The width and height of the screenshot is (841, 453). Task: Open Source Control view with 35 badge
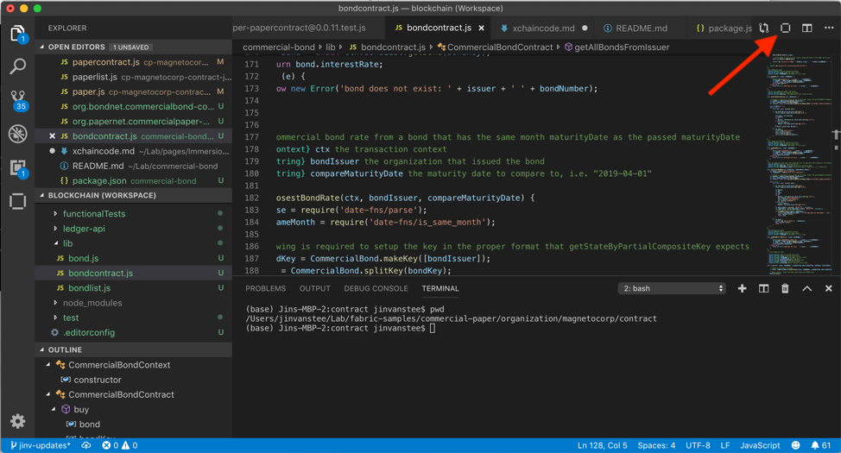point(18,100)
